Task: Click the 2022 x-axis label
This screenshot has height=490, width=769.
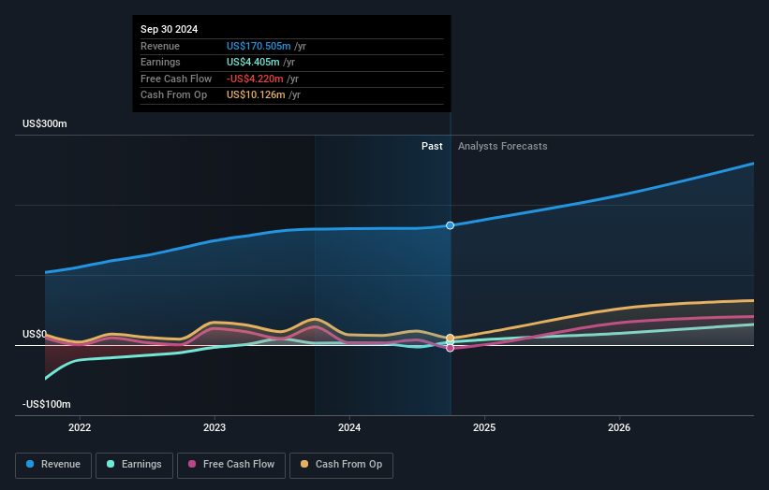Action: 80,428
